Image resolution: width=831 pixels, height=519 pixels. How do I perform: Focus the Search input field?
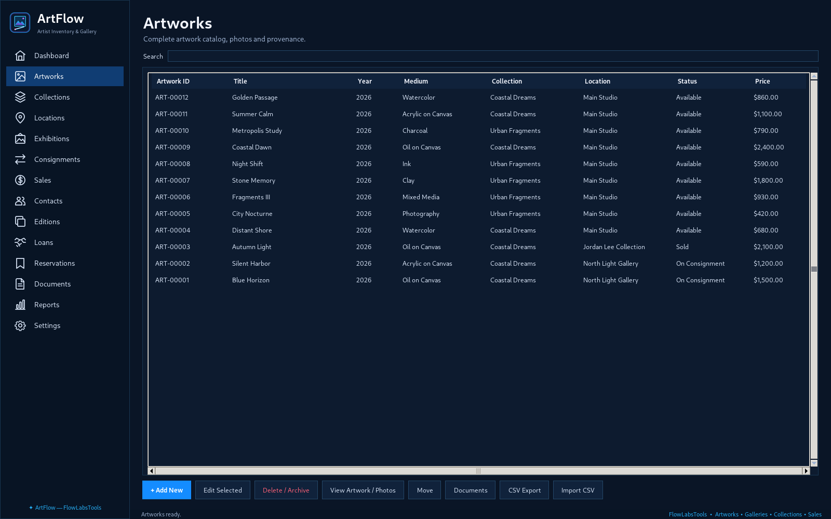pos(493,56)
